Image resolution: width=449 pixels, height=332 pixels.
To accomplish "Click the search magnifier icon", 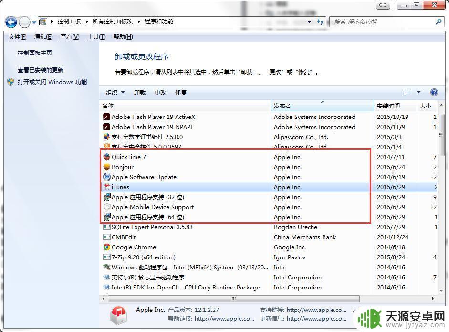I will tap(439, 22).
